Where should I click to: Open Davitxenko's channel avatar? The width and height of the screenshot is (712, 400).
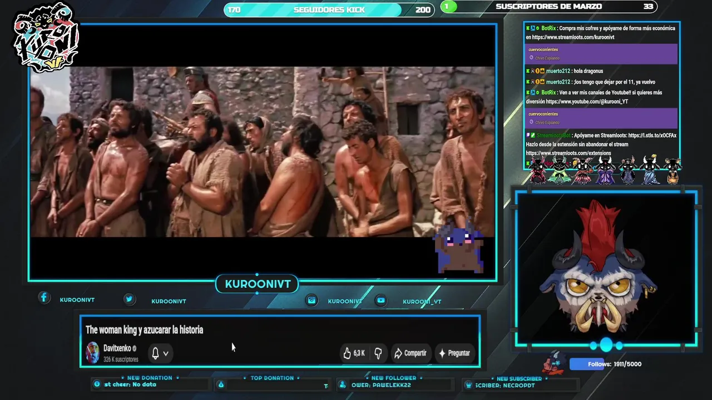point(92,353)
